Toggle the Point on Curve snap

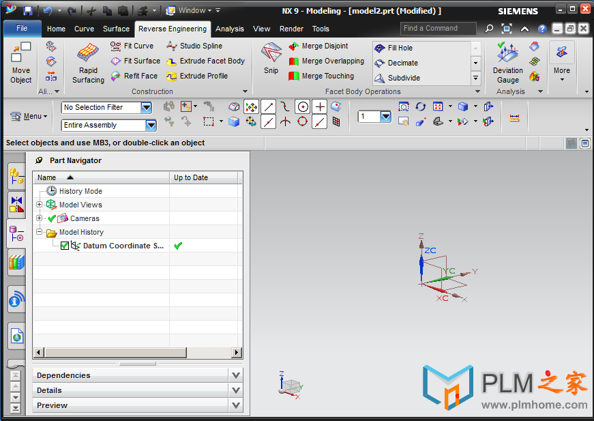coord(319,122)
